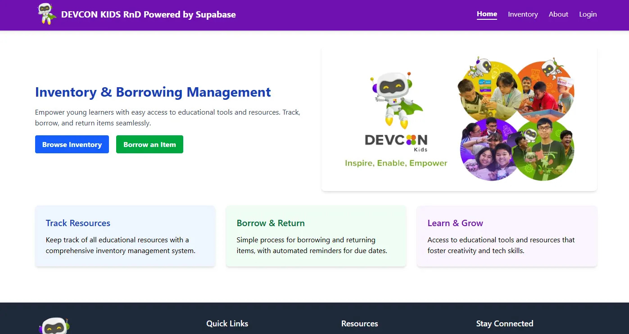Viewport: 629px width, 334px height.
Task: Click small robot atop the yellow circle
Action: coord(480,67)
